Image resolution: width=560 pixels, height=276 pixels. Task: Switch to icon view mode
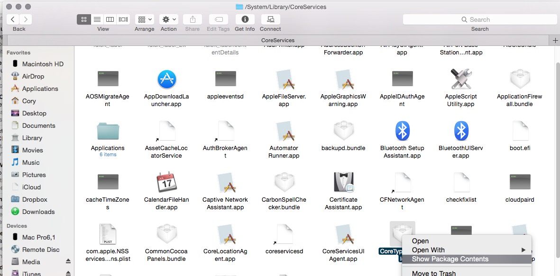coord(83,19)
